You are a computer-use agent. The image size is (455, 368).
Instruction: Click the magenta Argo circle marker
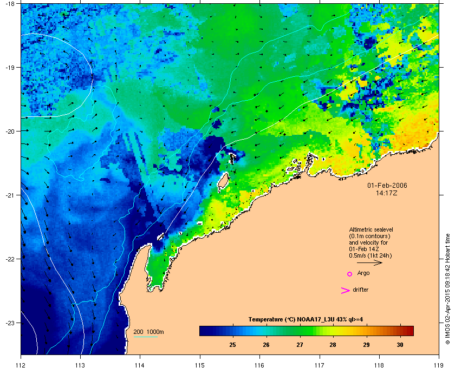point(350,274)
